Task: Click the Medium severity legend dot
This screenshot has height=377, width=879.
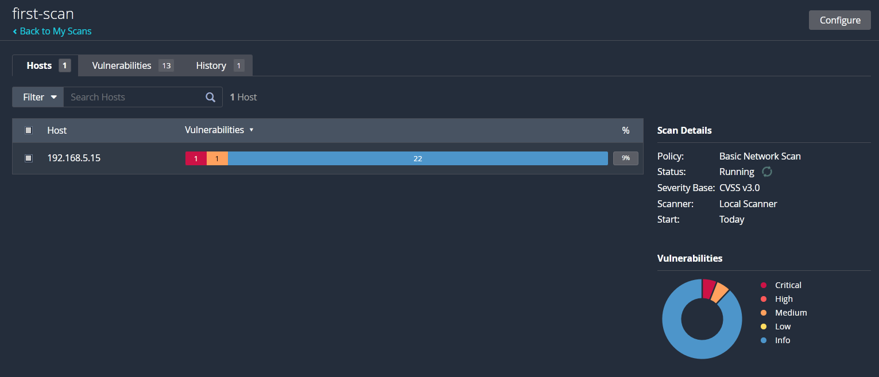Action: tap(764, 313)
